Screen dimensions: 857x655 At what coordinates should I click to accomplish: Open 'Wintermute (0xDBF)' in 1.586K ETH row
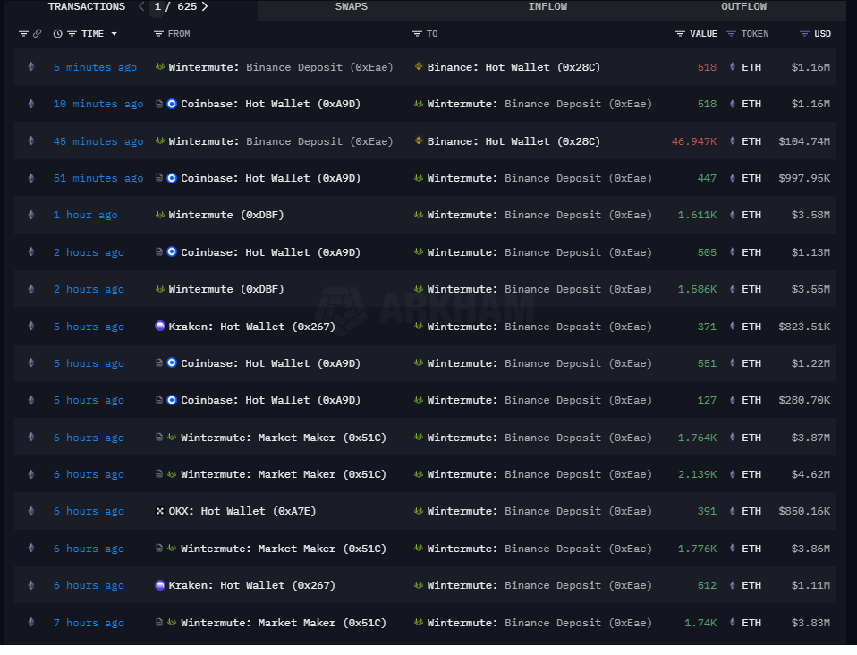pos(226,289)
